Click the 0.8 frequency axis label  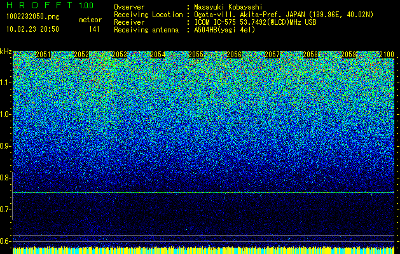coord(5,178)
